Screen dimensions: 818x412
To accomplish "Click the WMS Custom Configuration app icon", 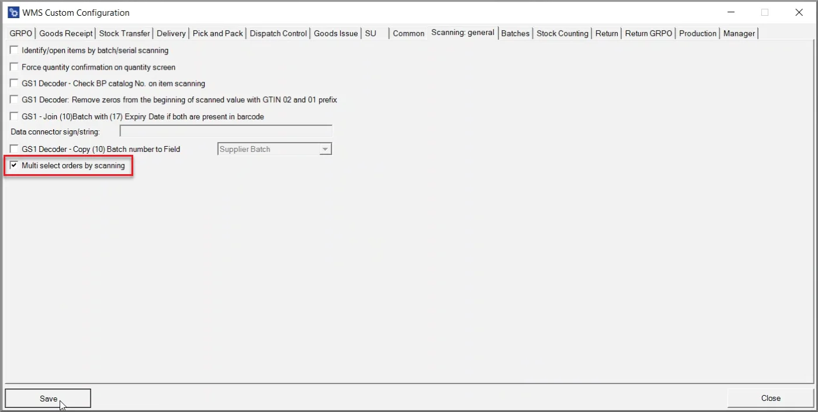I will tap(13, 12).
